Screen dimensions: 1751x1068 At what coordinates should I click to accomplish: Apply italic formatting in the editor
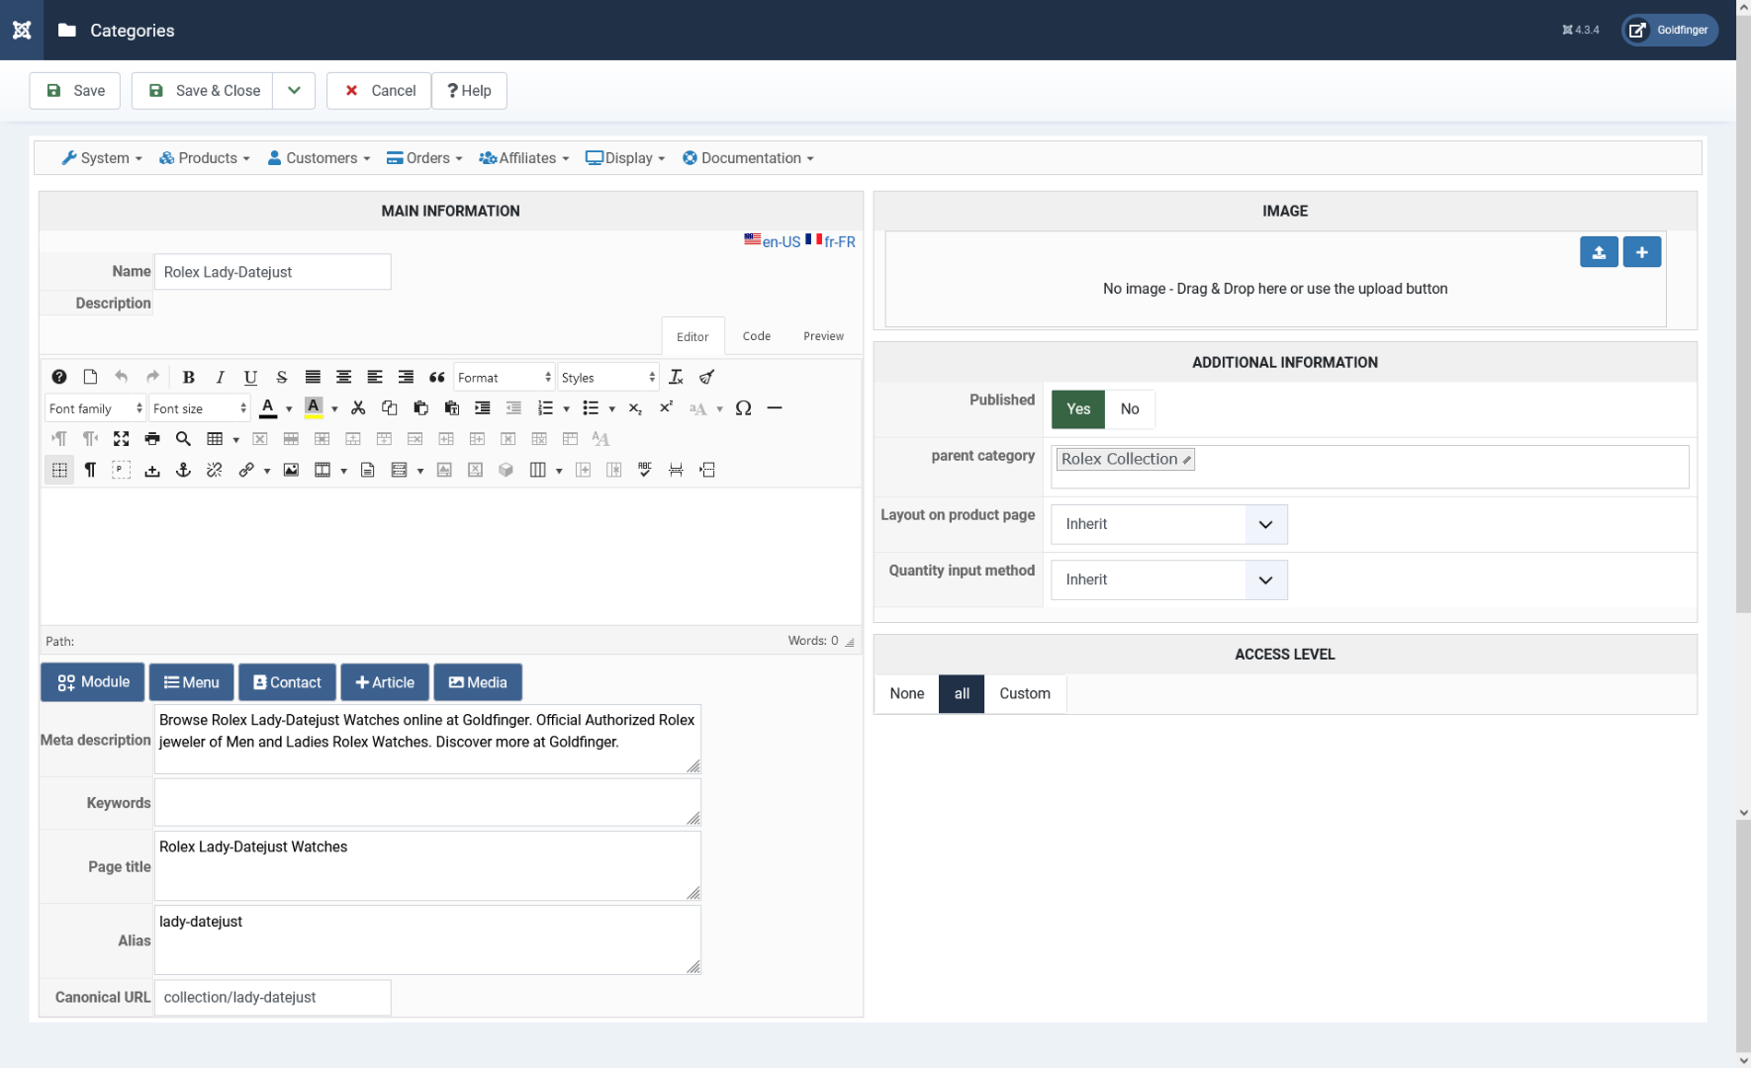click(x=220, y=377)
